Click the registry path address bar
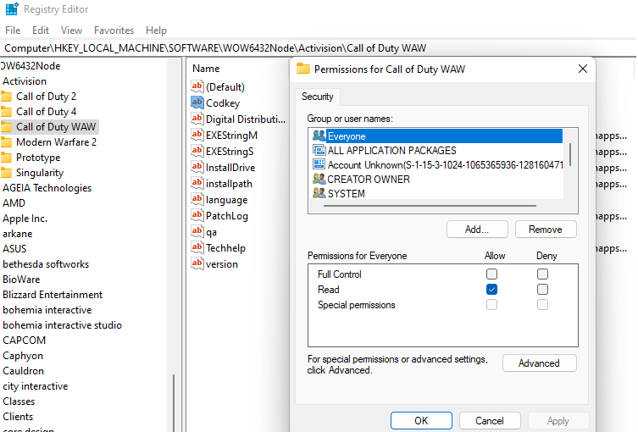 click(x=319, y=48)
